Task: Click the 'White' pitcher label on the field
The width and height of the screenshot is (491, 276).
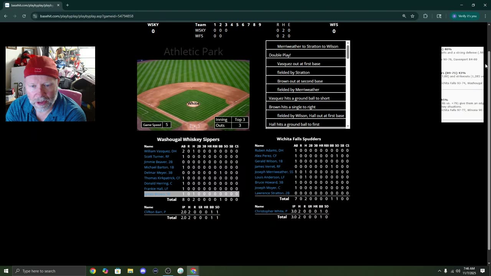Action: (193, 103)
